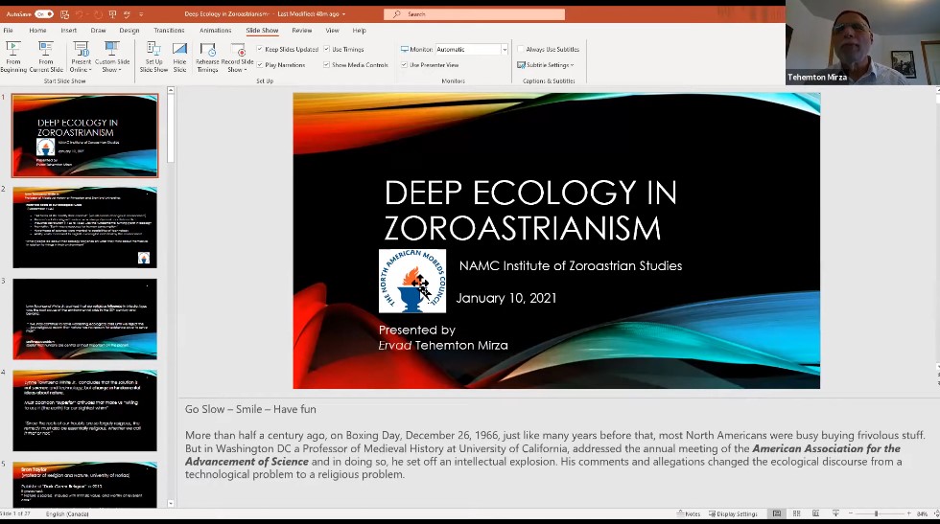Click the Subtitle Settings icon

(x=521, y=65)
